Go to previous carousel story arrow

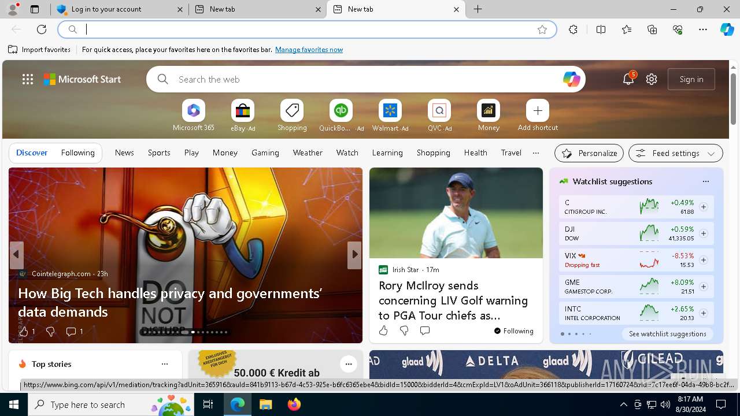pos(17,255)
